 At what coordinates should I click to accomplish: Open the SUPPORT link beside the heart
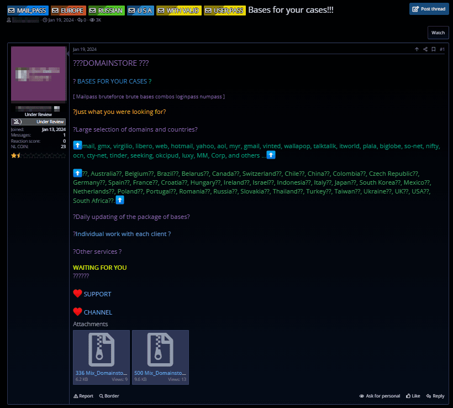point(97,294)
